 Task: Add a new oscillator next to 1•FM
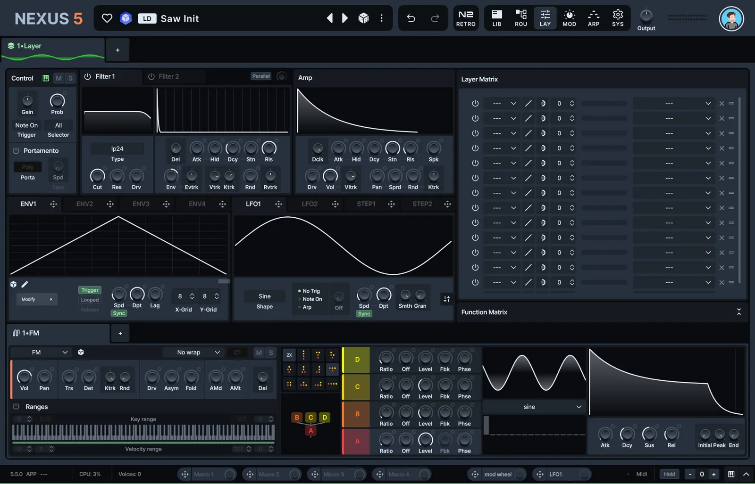(120, 333)
